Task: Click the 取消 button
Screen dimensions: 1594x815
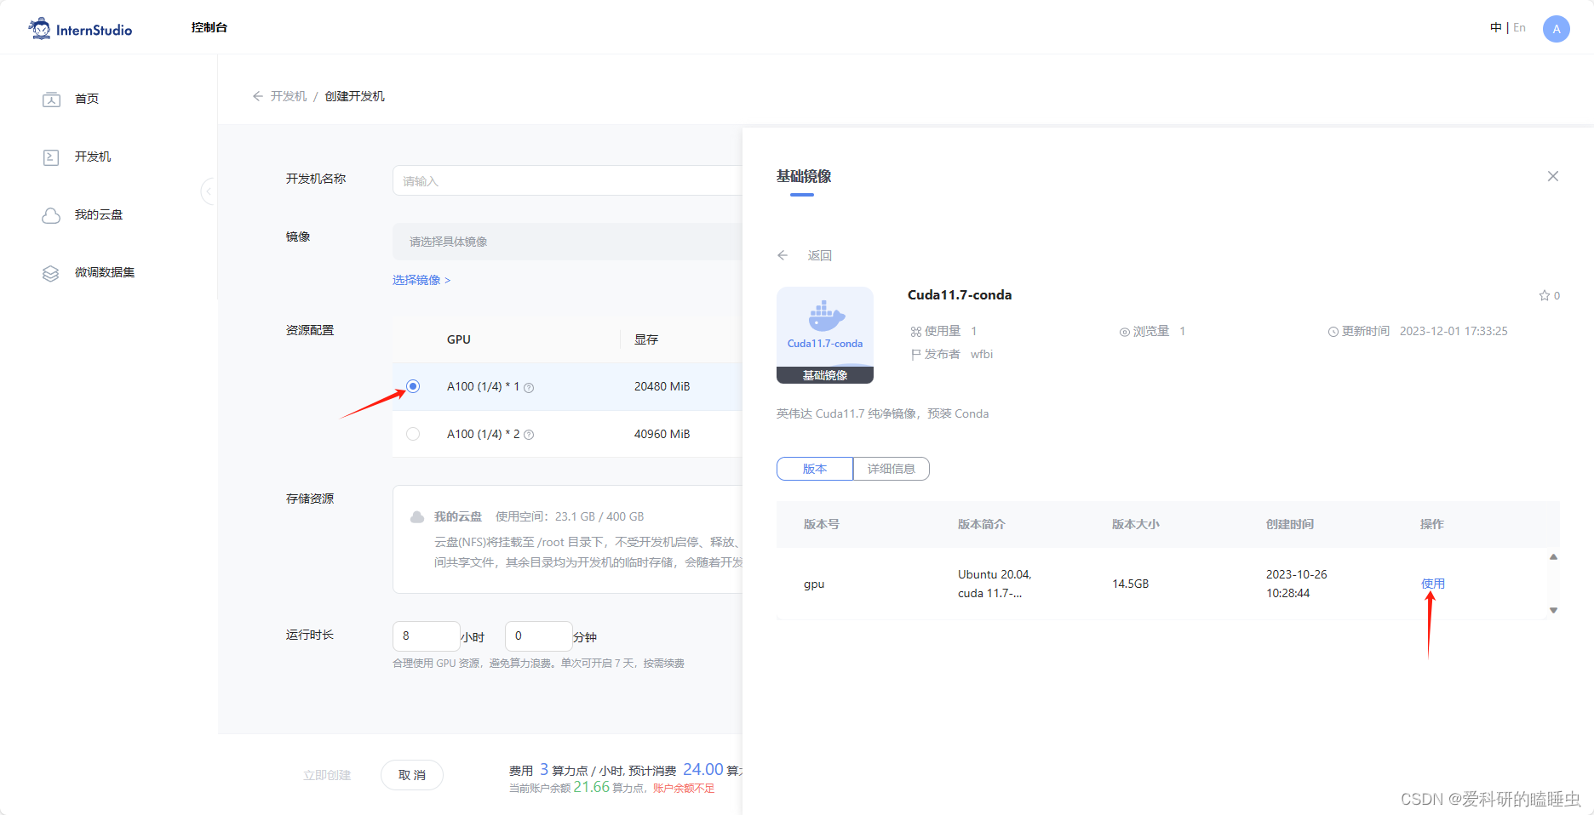Action: (x=412, y=775)
